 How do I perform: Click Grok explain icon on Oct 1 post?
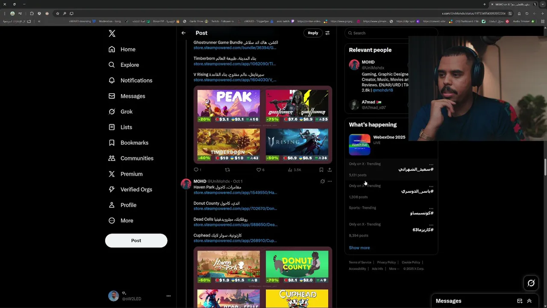323,181
